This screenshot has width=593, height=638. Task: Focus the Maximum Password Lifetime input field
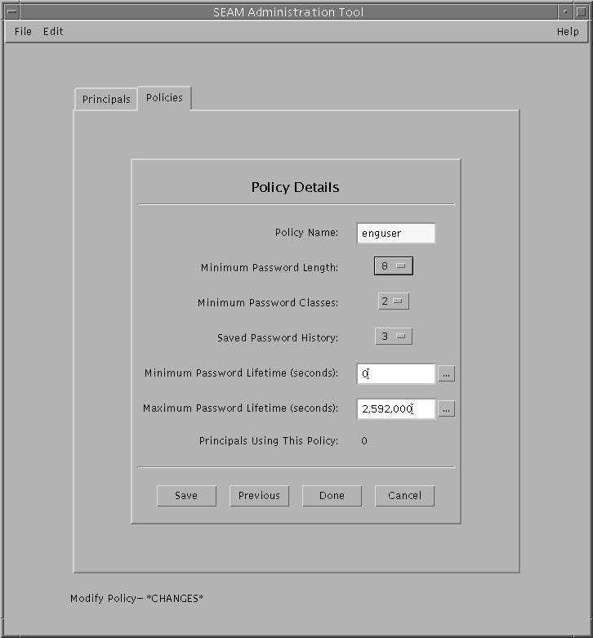coord(396,409)
